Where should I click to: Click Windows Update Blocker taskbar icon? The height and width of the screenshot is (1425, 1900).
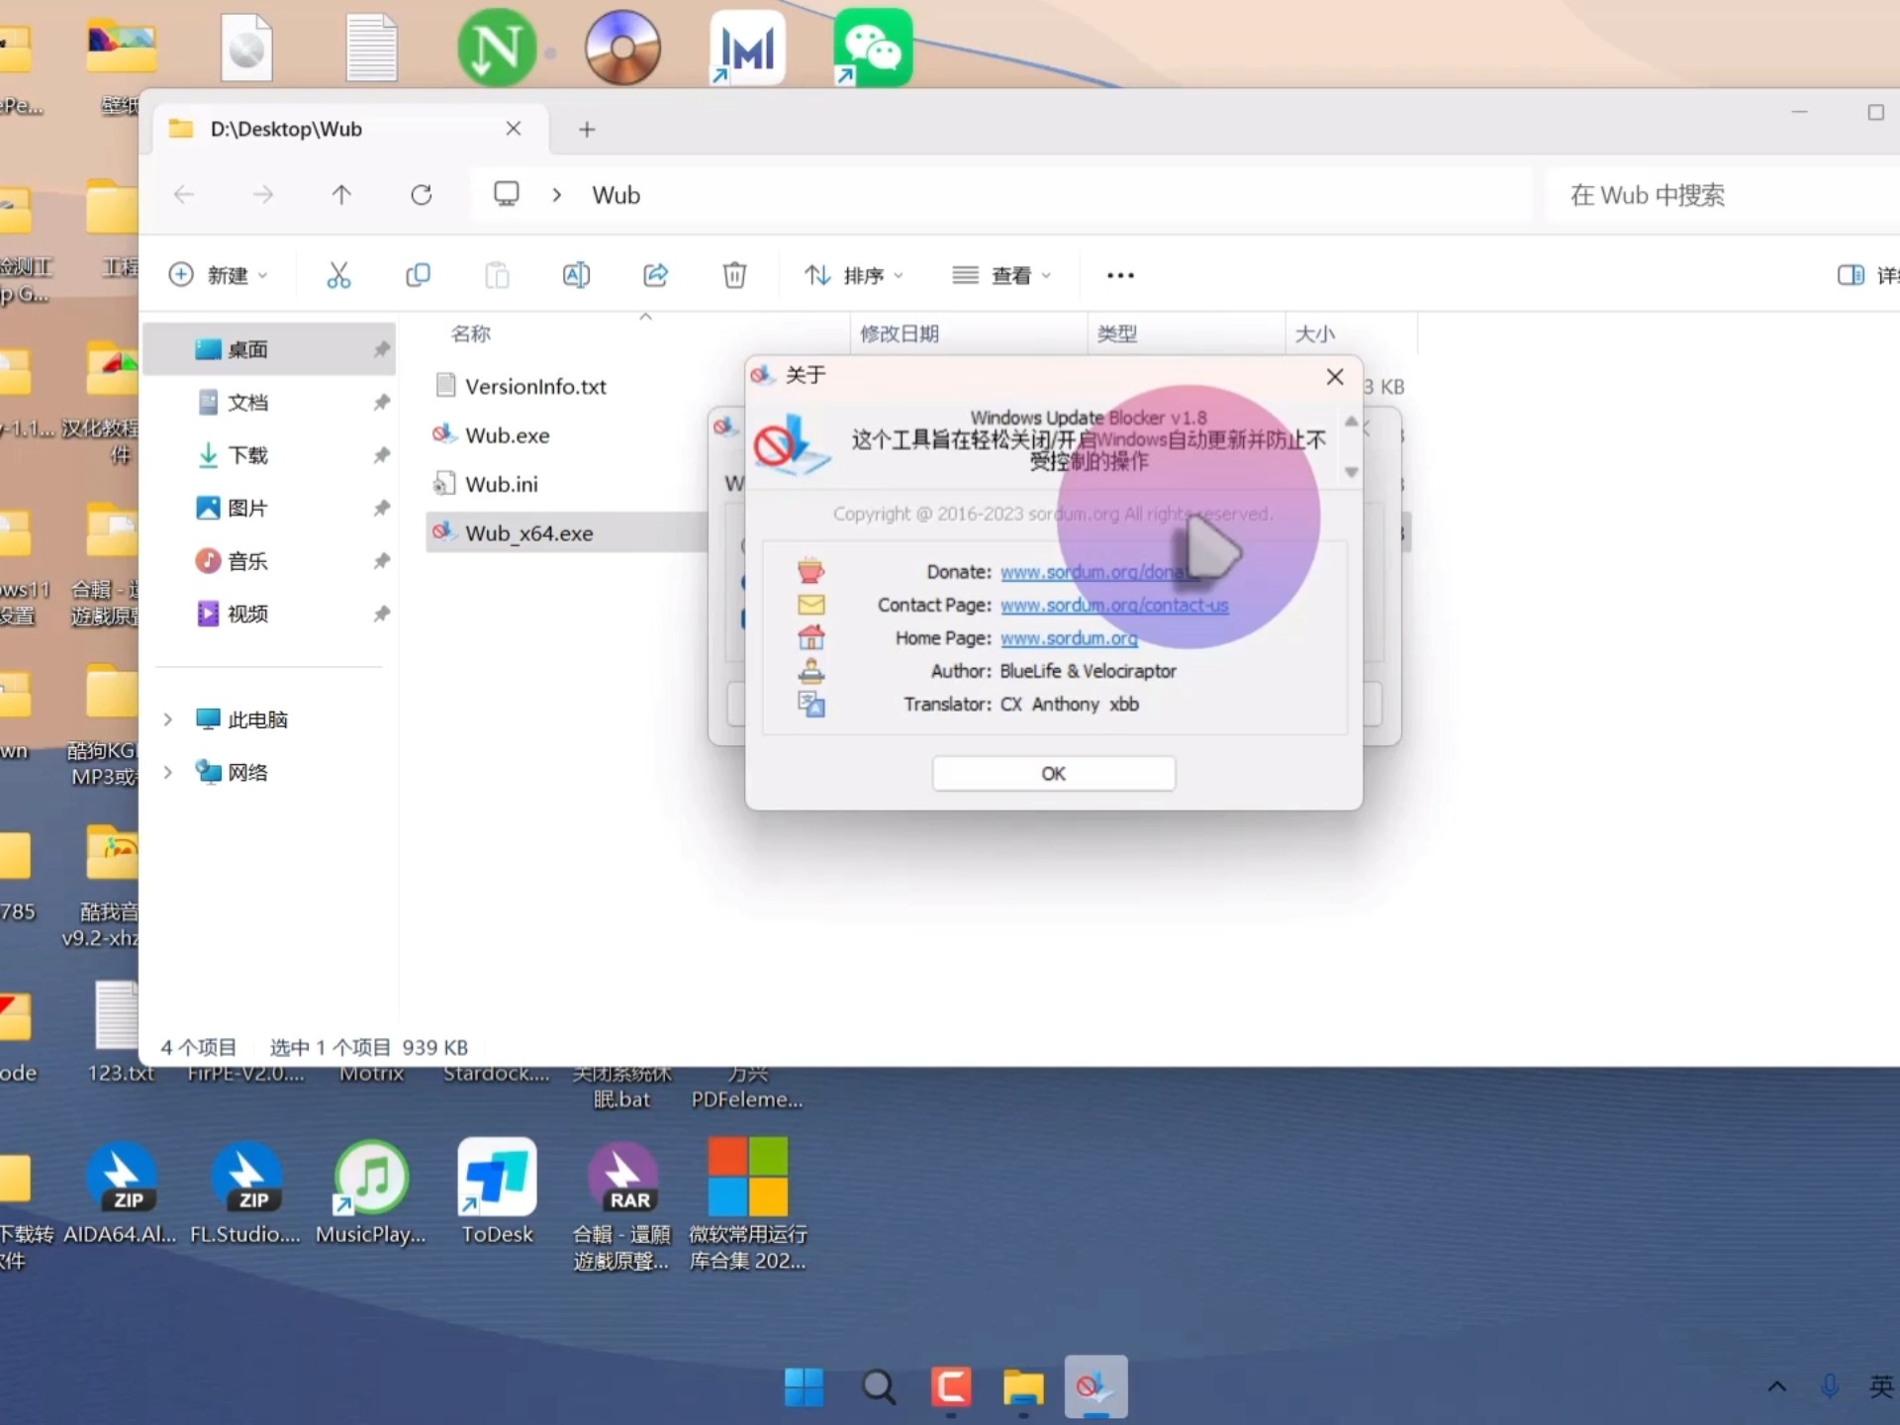(x=1095, y=1386)
